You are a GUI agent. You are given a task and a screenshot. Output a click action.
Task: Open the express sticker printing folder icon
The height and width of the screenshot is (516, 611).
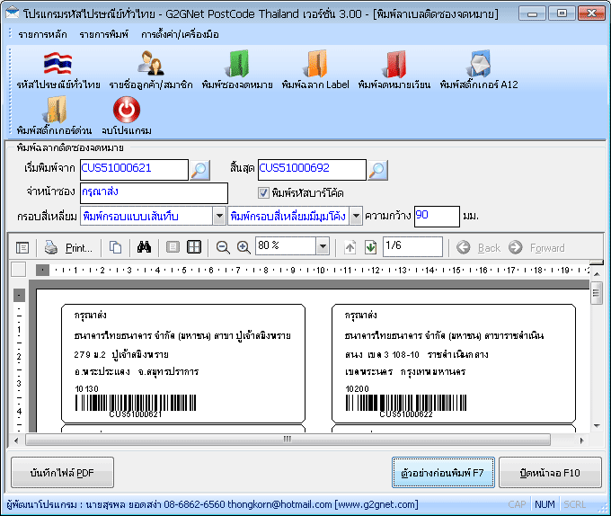click(x=55, y=110)
